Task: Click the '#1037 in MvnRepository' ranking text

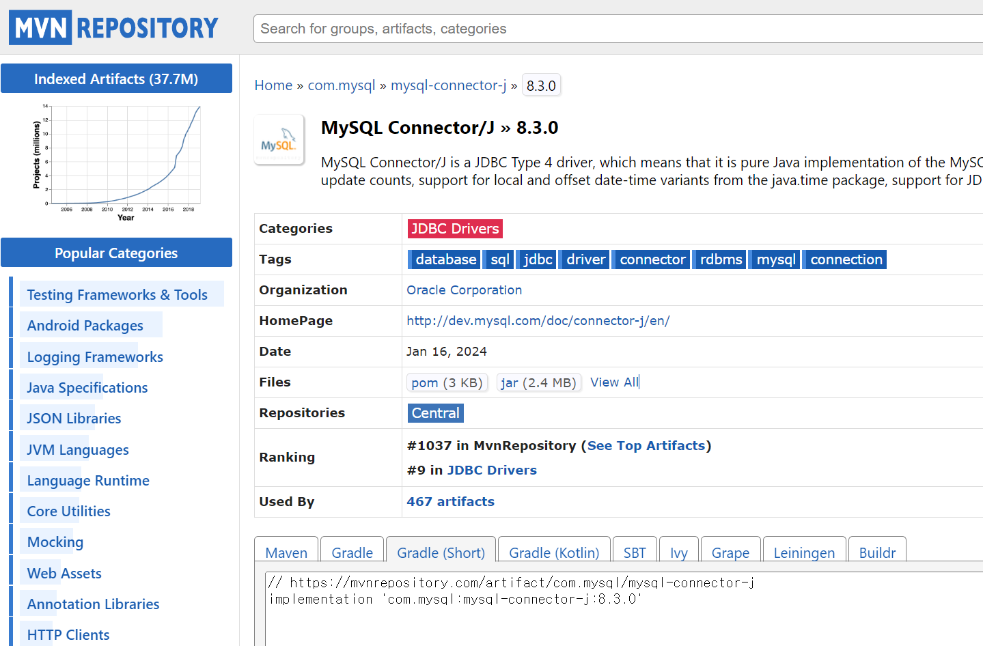Action: [491, 446]
